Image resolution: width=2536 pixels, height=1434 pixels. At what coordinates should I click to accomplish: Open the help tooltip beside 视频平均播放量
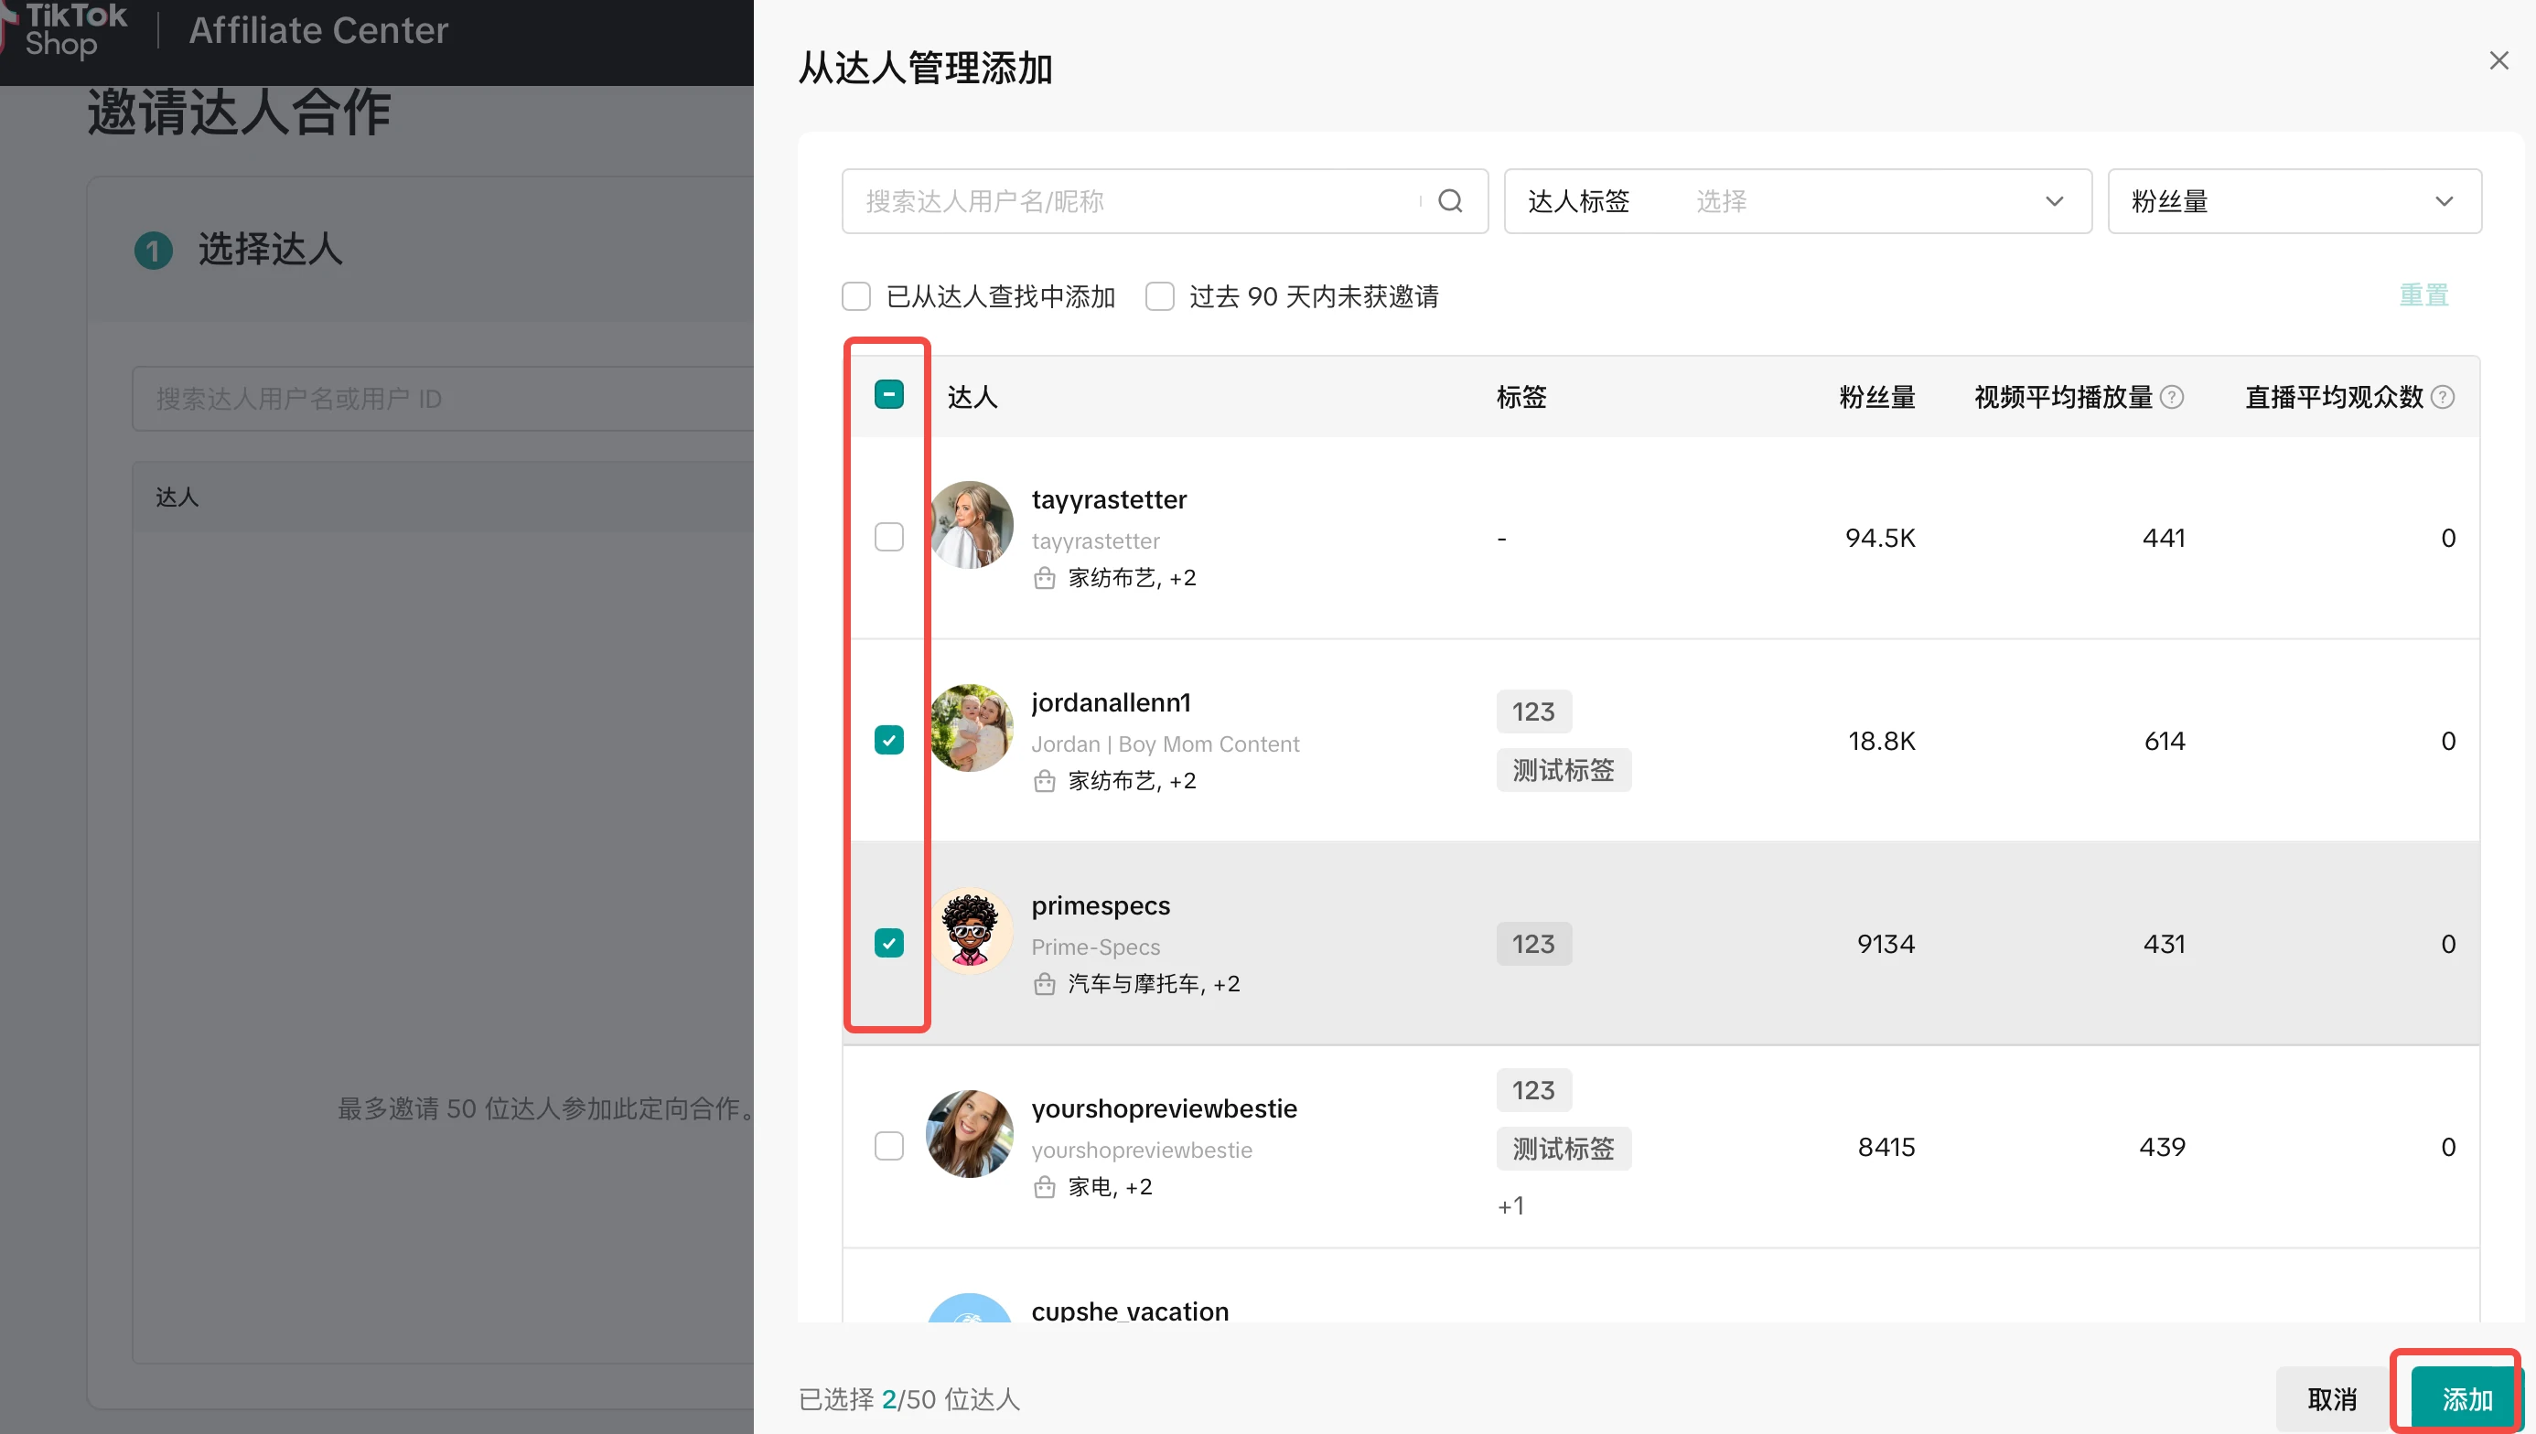pos(2175,396)
